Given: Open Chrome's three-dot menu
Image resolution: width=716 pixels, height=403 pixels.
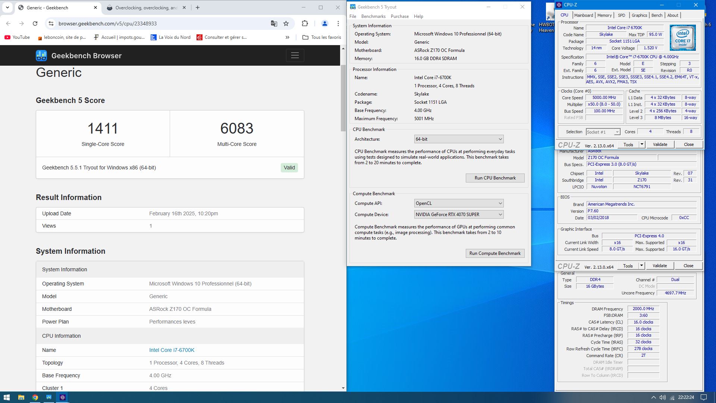Looking at the screenshot, I should pyautogui.click(x=338, y=24).
